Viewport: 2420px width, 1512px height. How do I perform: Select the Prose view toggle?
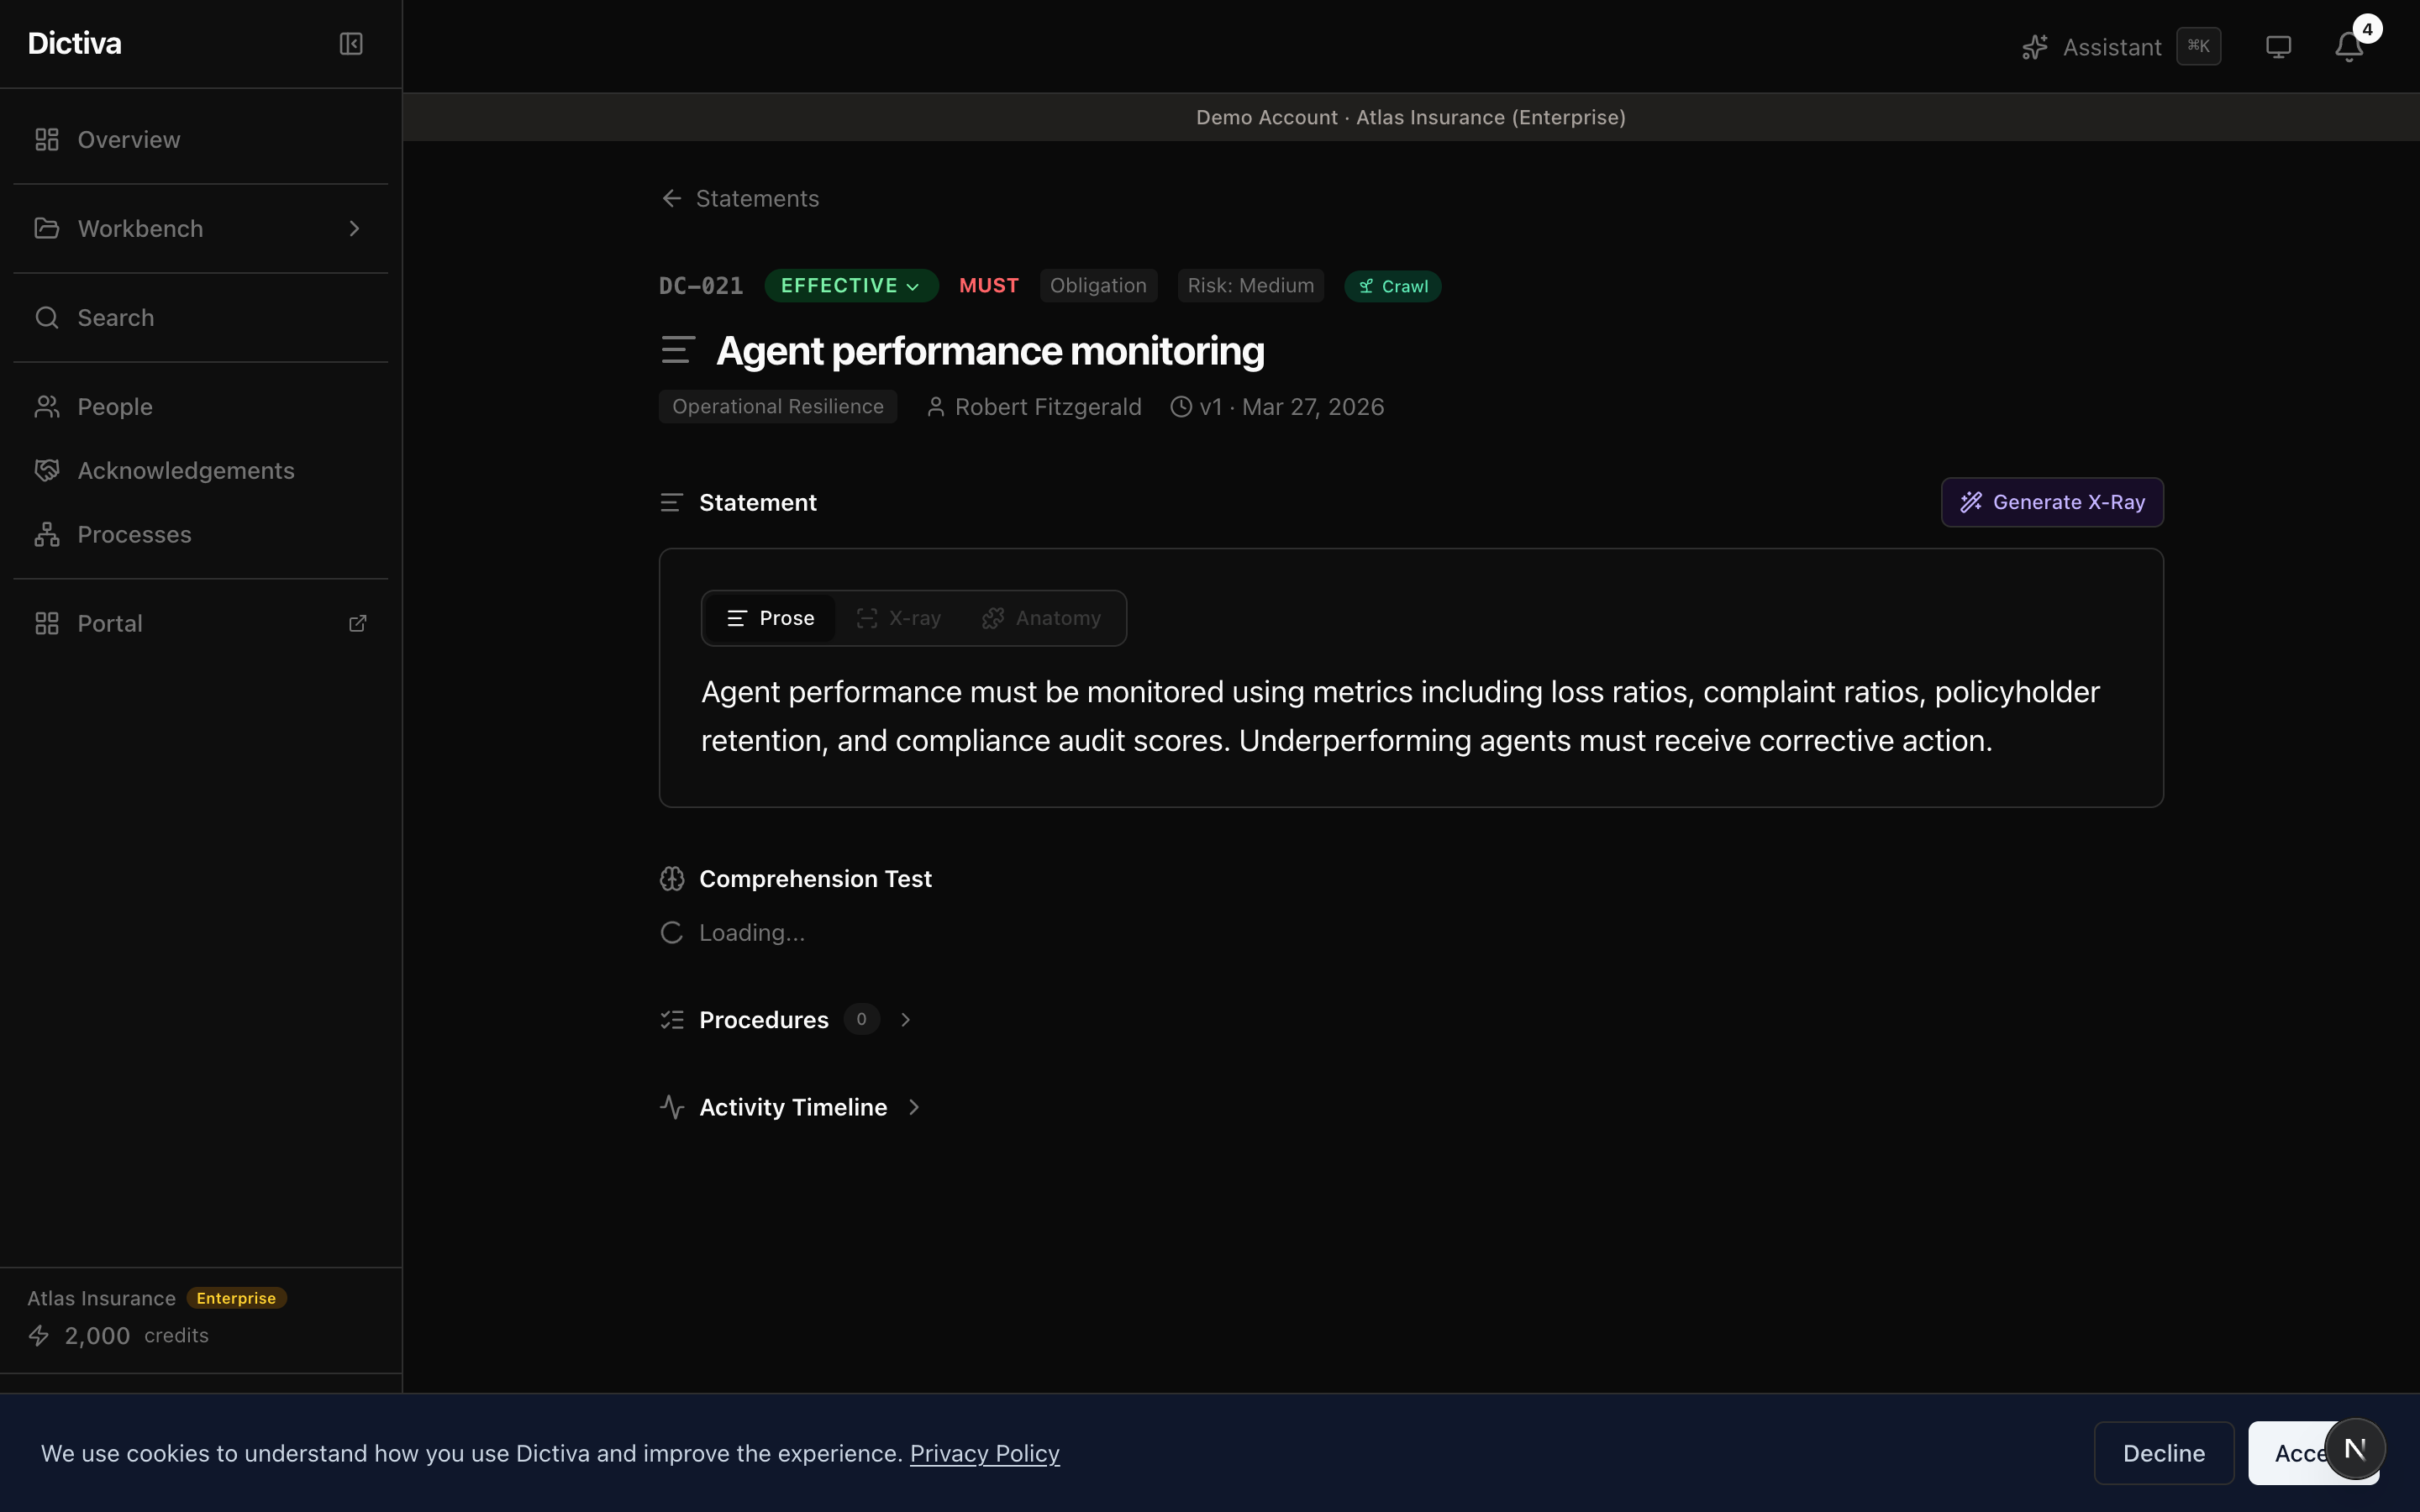coord(770,618)
